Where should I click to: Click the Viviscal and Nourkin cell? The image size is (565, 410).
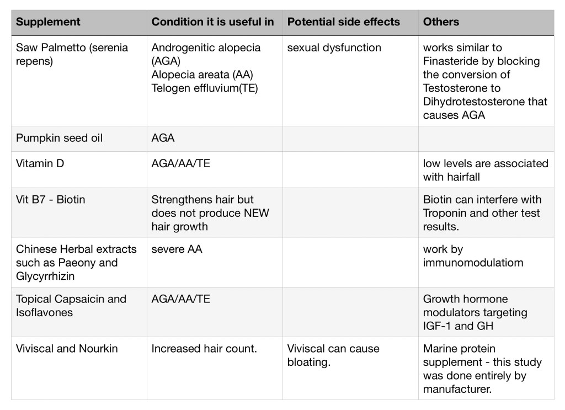click(67, 349)
